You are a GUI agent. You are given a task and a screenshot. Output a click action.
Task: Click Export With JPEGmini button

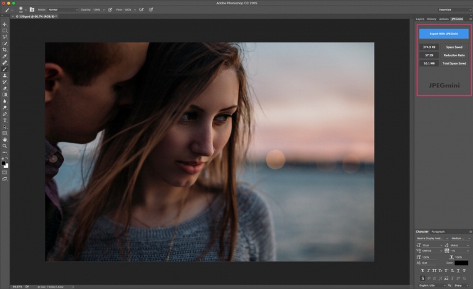click(443, 34)
